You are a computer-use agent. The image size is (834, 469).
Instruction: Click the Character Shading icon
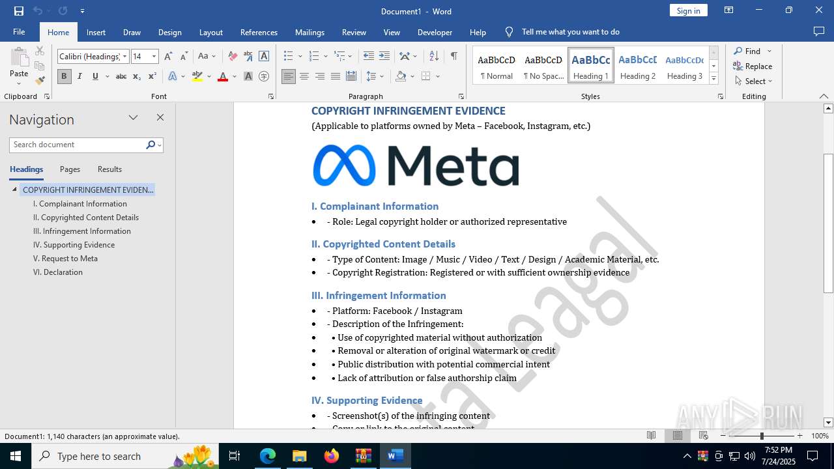click(248, 77)
